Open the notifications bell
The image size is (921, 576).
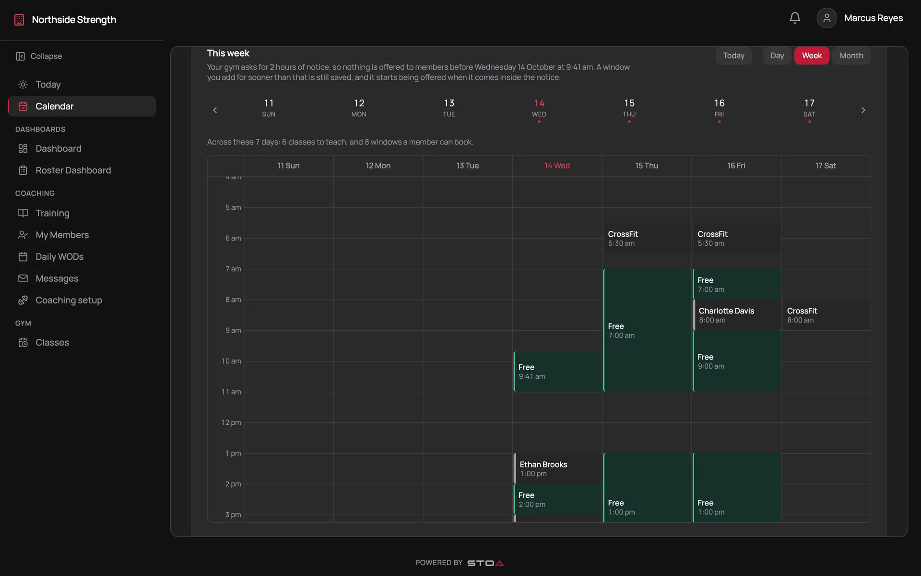[795, 18]
